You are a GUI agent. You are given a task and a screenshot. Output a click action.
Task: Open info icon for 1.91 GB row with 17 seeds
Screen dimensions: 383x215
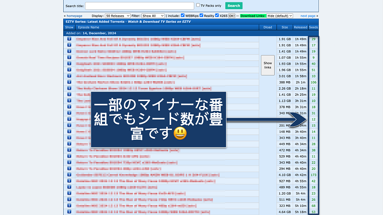(69, 45)
